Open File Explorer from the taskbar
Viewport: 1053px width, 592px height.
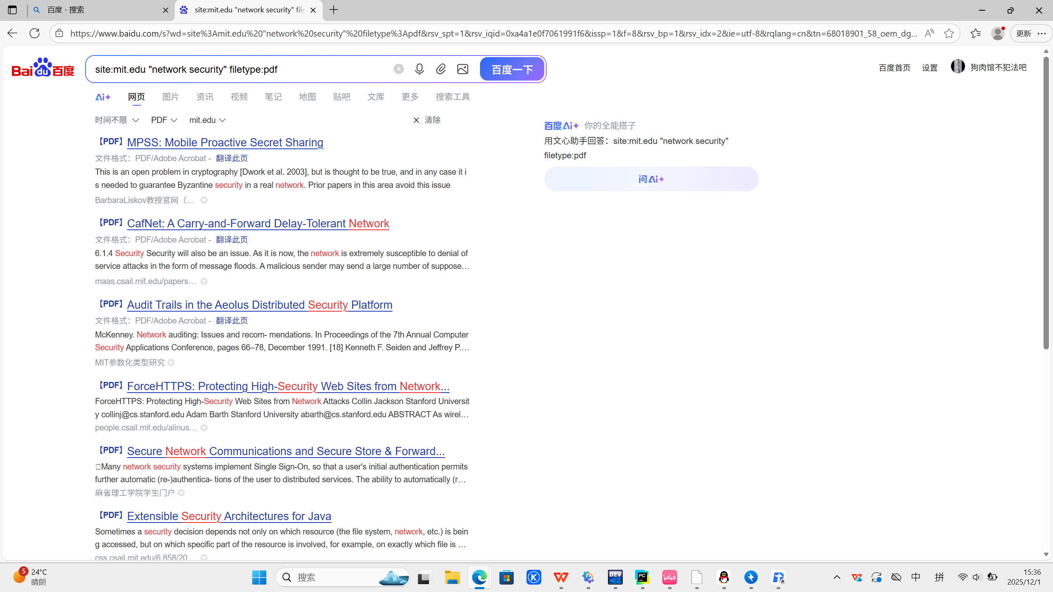(452, 578)
